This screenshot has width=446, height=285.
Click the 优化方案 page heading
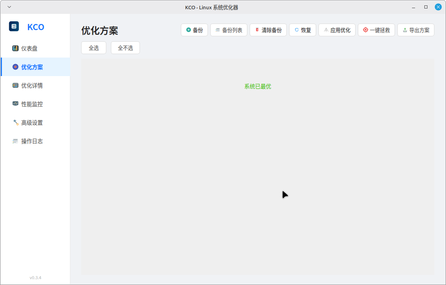[100, 31]
